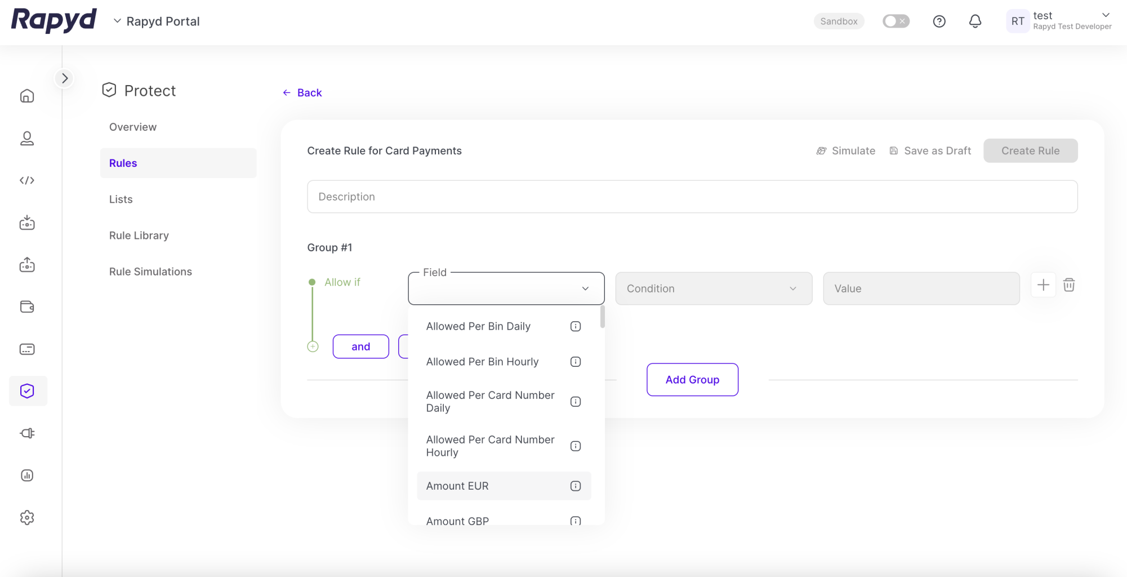Click info icon next to Amount EUR
1127x577 pixels.
(x=575, y=486)
